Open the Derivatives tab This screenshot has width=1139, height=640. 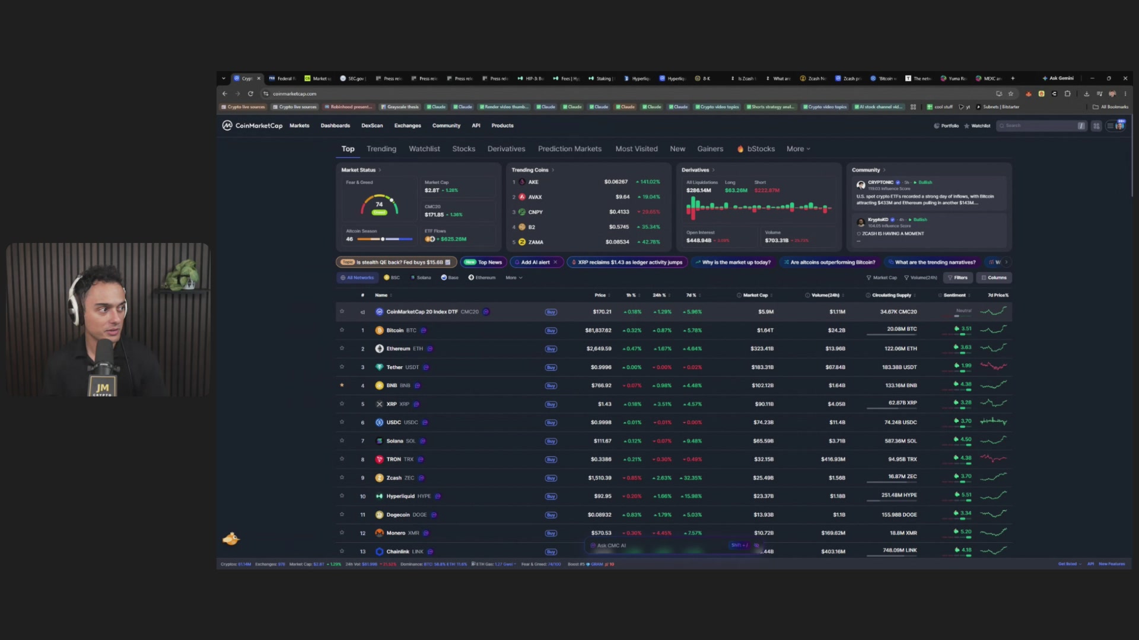pyautogui.click(x=506, y=149)
